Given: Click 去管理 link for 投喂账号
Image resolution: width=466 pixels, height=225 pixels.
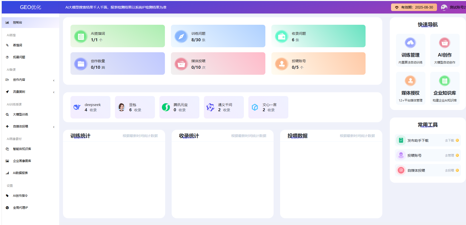Looking at the screenshot, I should point(450,155).
